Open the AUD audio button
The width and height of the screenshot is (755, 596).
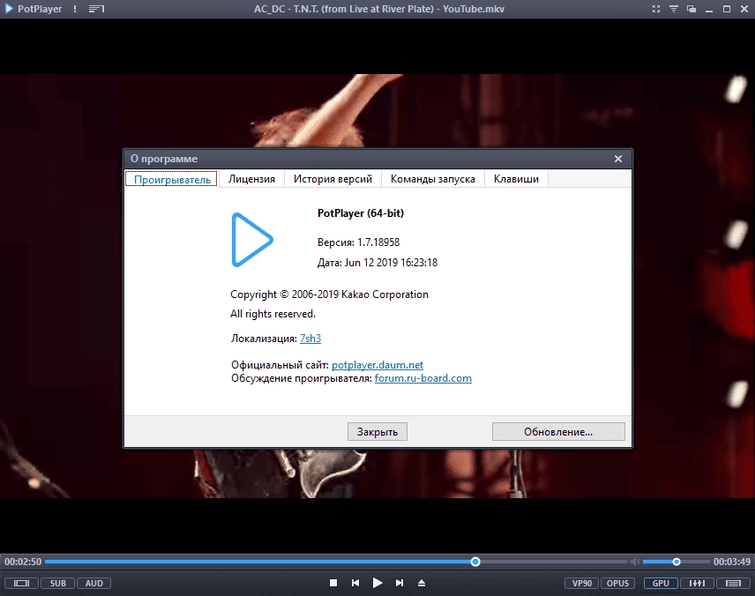[x=93, y=583]
